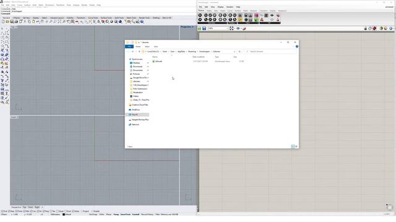Click Grasshopper canvas Save file icon

(204, 28)
